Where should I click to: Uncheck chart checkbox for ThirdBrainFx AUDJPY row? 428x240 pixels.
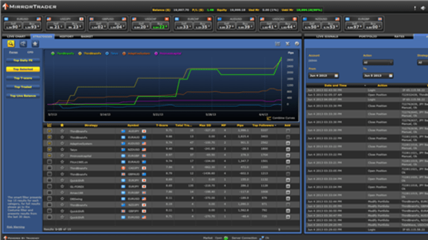click(50, 131)
